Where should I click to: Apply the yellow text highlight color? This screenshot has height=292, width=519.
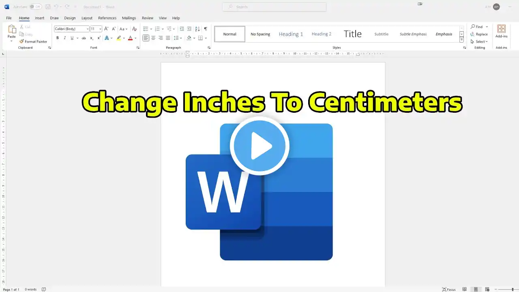point(119,38)
